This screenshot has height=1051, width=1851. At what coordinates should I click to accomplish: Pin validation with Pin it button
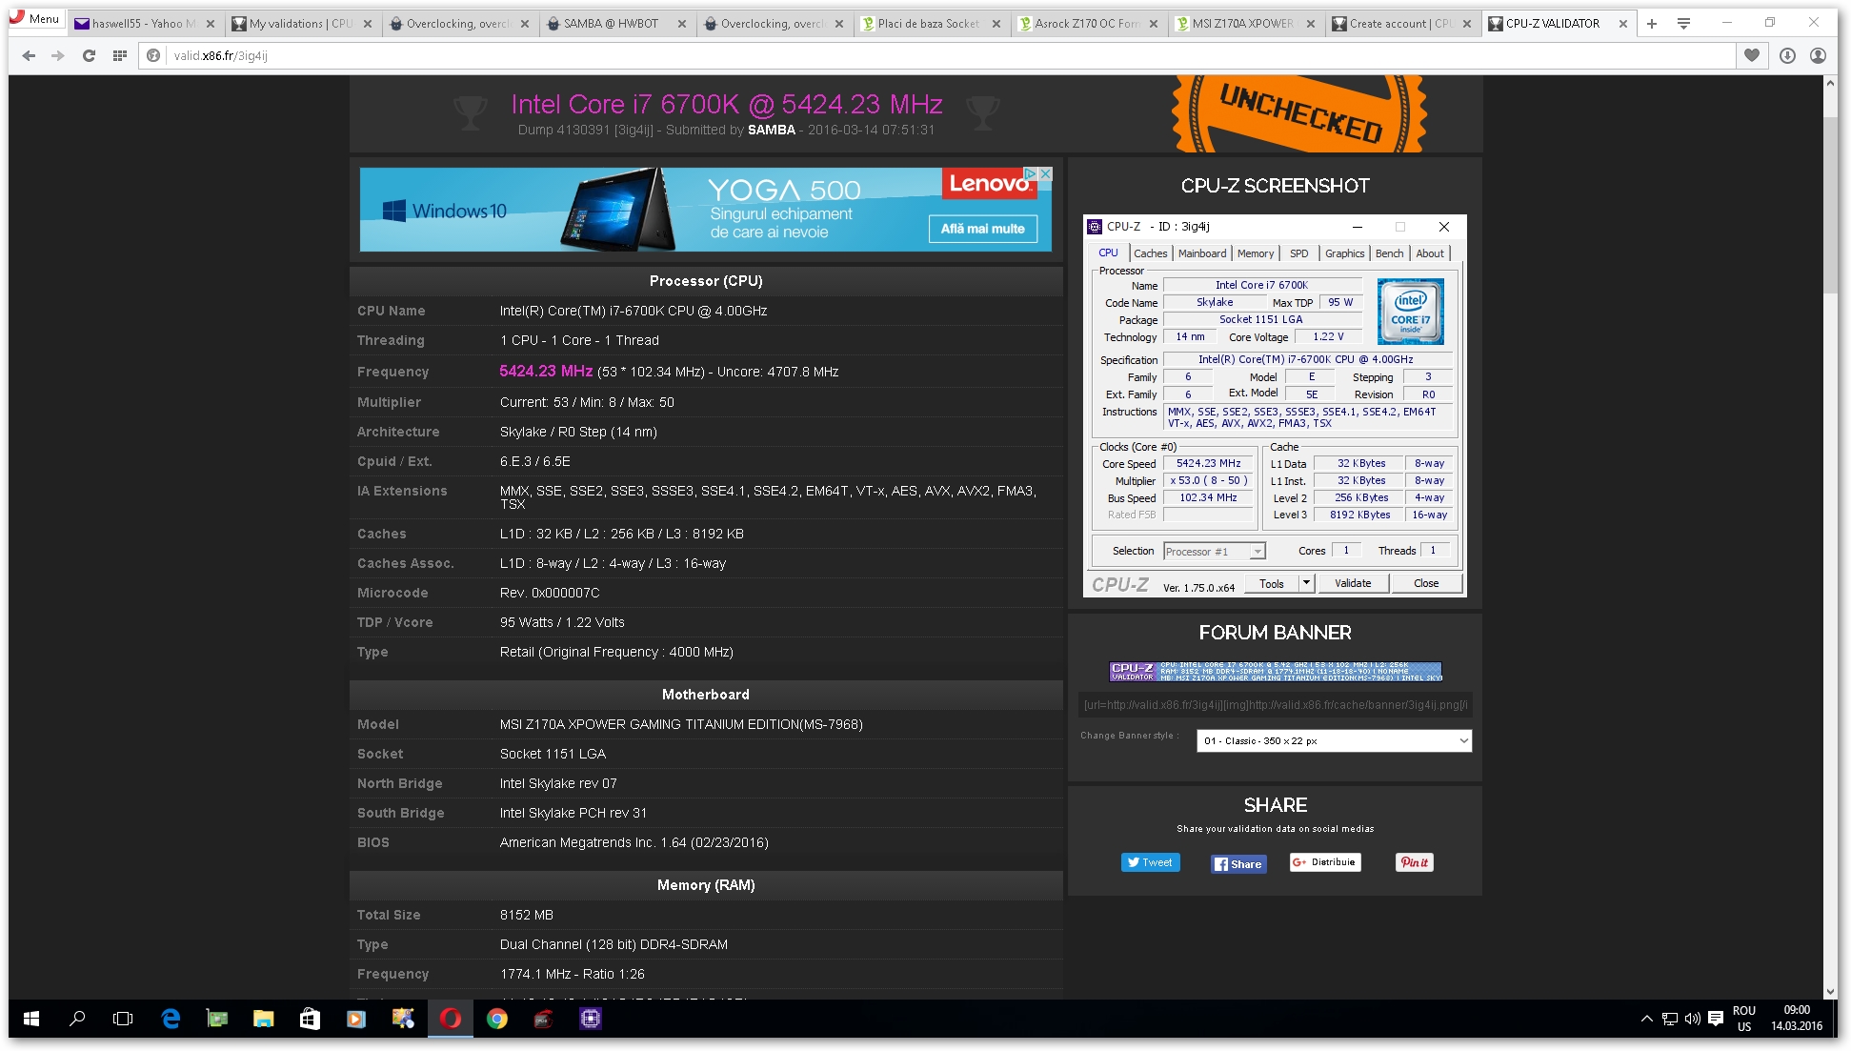[1415, 862]
